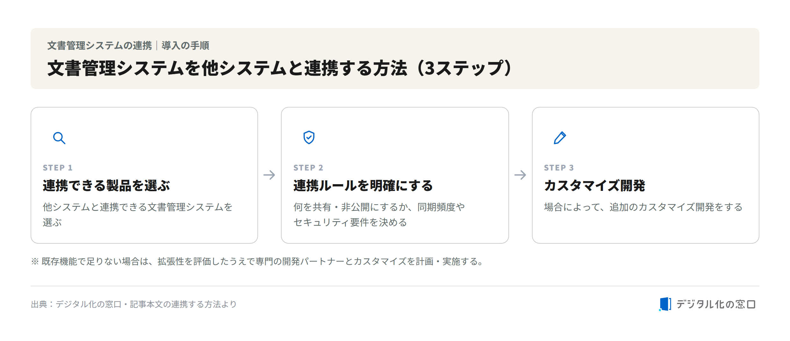The width and height of the screenshot is (790, 341).
Task: Click the breadcrumb 導入の手順
Action: [185, 45]
